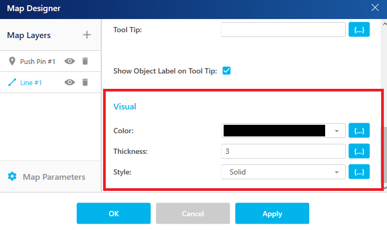Image resolution: width=387 pixels, height=230 pixels.
Task: Delete the Line #1 layer
Action: [85, 82]
